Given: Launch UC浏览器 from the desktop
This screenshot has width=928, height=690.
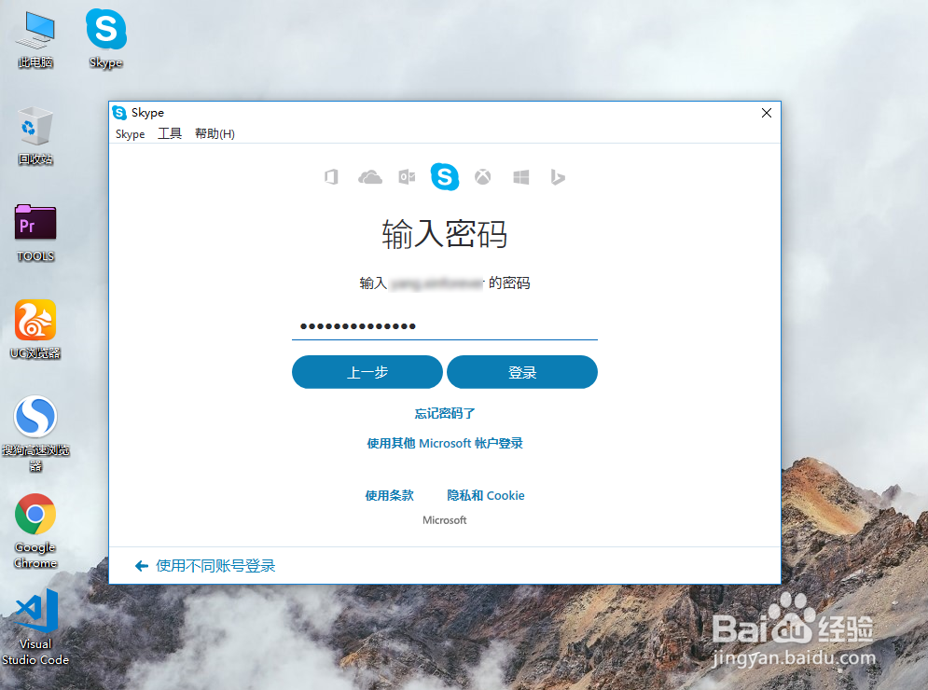Looking at the screenshot, I should click(x=35, y=329).
